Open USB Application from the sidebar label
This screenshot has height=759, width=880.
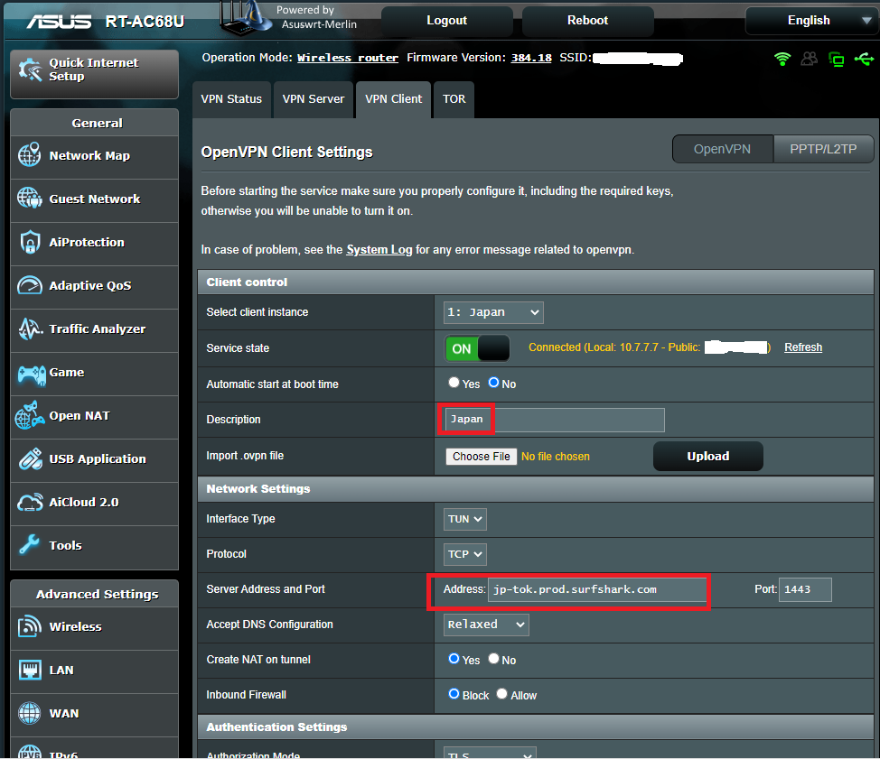point(98,459)
